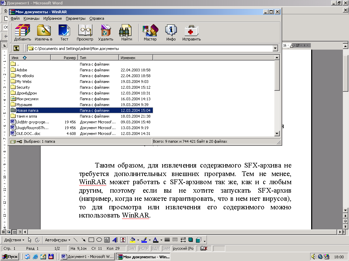This screenshot has height=261, width=349.
Task: Expand the WinRAR address path dropdown
Action: (x=275, y=48)
